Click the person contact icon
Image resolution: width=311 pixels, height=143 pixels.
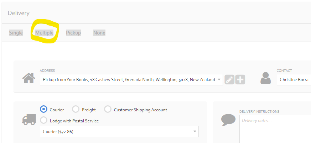[x=266, y=78]
